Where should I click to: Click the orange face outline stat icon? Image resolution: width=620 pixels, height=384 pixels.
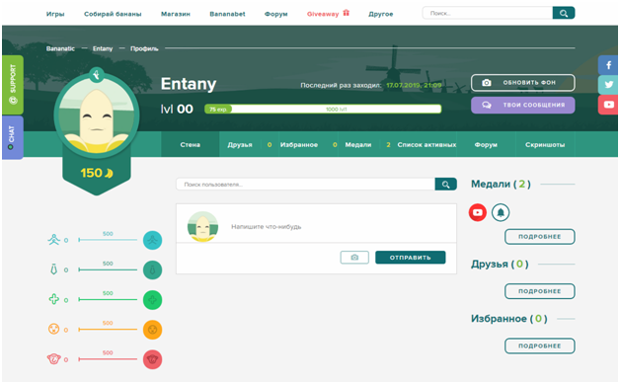(53, 329)
